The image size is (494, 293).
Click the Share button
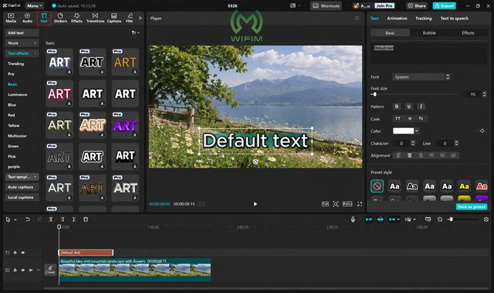coord(417,6)
